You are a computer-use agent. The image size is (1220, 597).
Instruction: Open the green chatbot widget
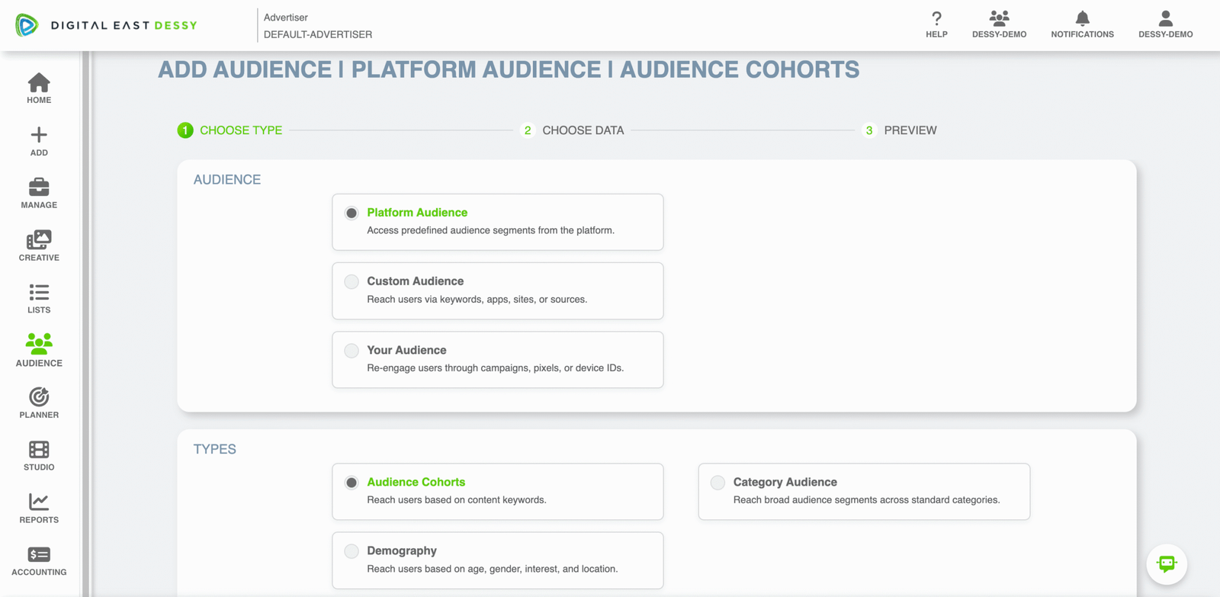point(1166,564)
